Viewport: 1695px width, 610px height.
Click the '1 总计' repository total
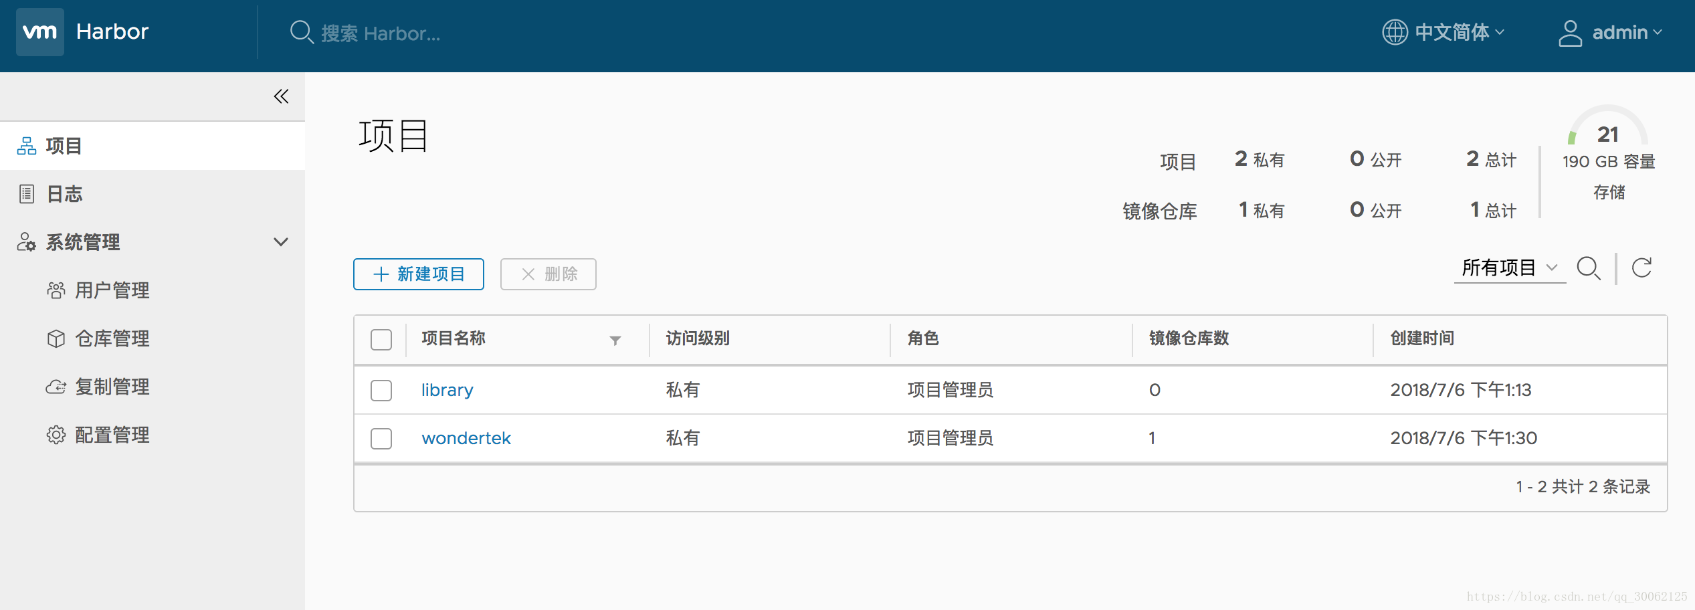point(1493,211)
